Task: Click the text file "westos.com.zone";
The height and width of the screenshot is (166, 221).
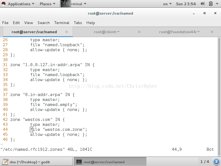Action: pos(59,129)
